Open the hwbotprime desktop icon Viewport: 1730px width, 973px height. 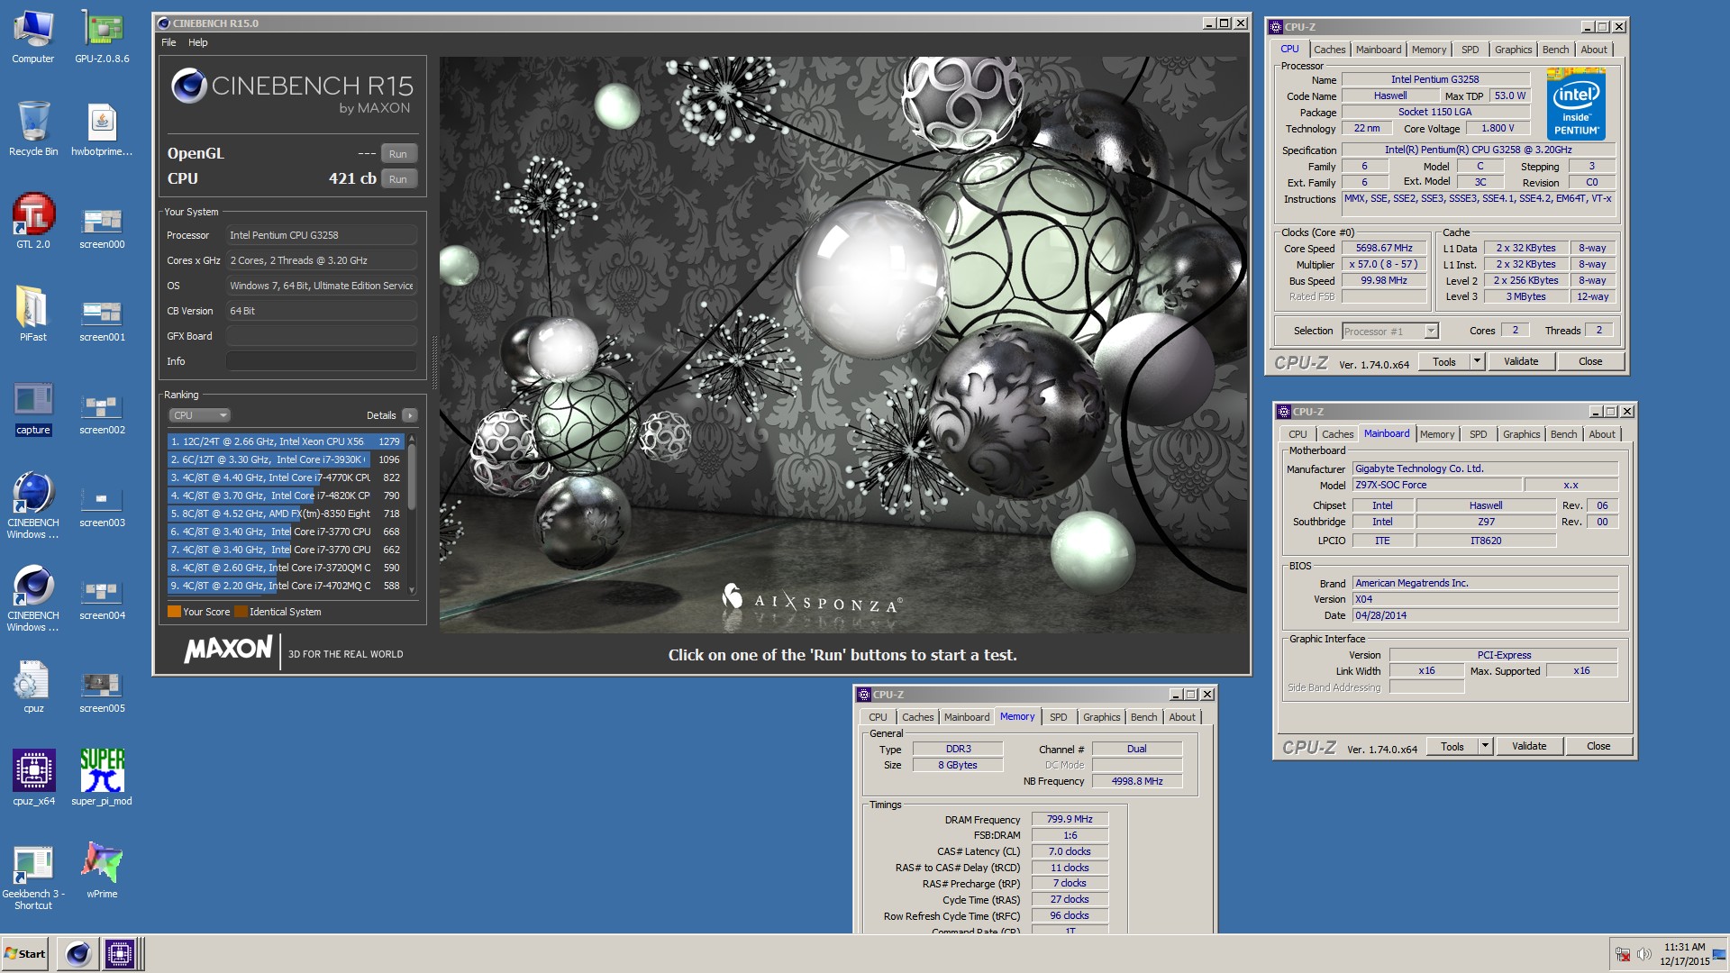pos(102,129)
